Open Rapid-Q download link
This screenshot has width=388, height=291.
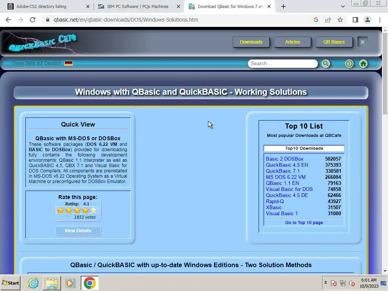pyautogui.click(x=275, y=202)
